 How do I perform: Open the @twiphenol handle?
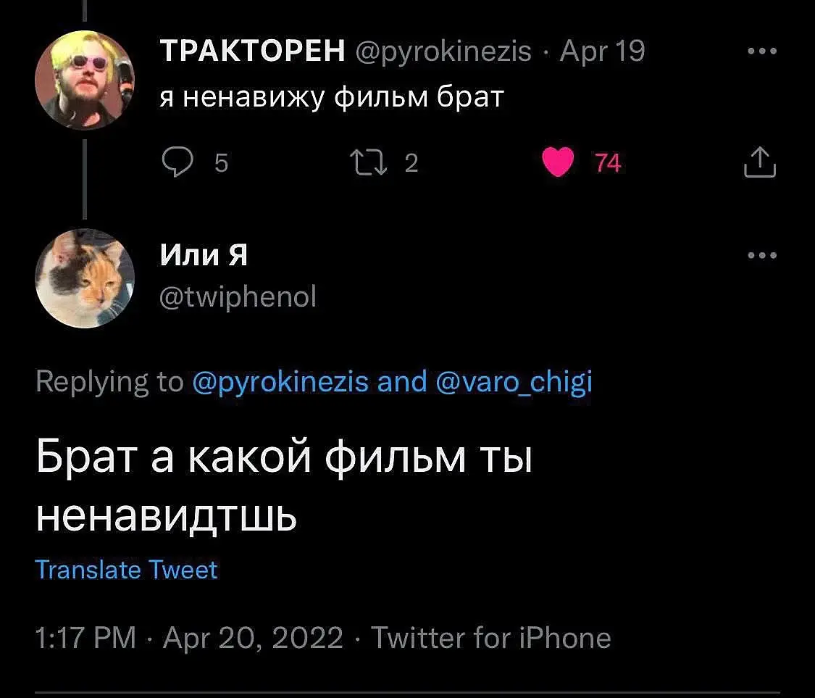coord(238,296)
